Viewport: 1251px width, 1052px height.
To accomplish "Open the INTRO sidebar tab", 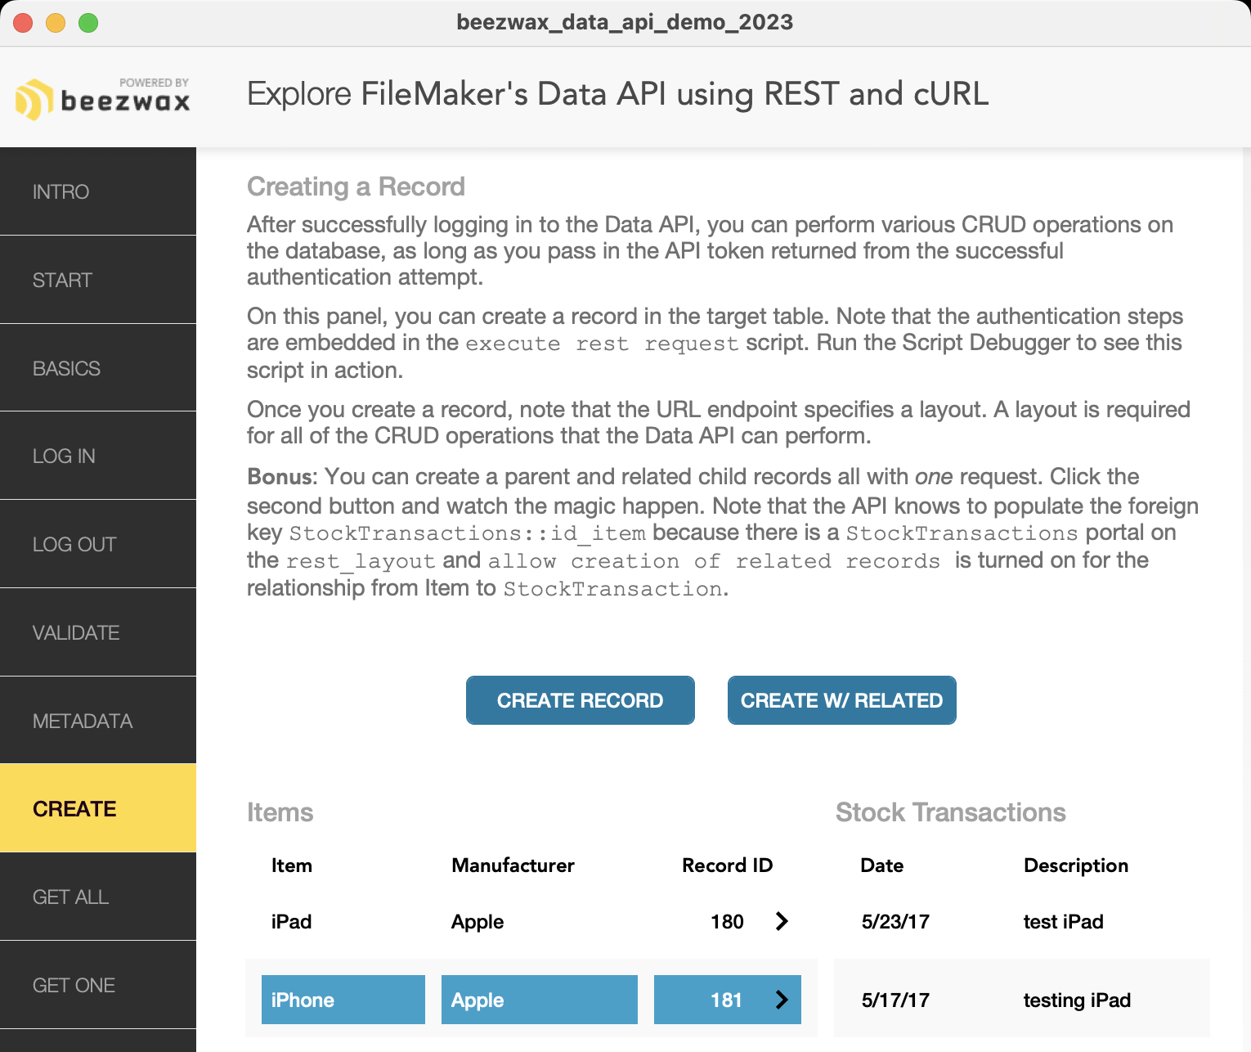I will (98, 191).
